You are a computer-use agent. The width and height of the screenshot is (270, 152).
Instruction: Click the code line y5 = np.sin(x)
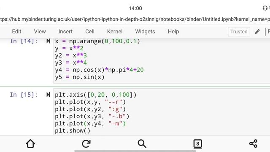[x=80, y=77]
